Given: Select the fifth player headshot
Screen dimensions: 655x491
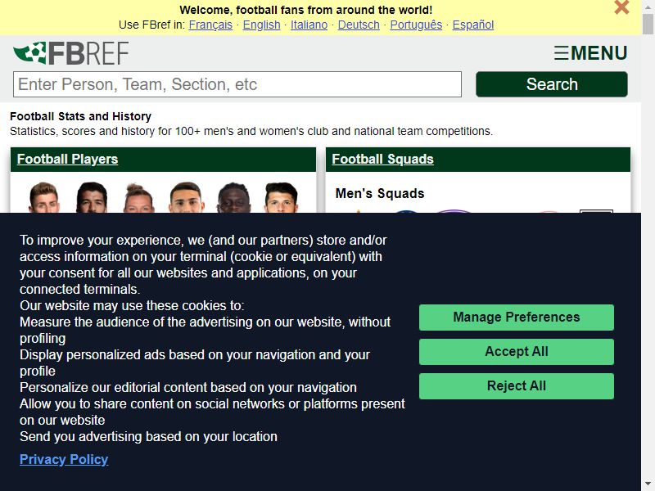Looking at the screenshot, I should point(234,197).
